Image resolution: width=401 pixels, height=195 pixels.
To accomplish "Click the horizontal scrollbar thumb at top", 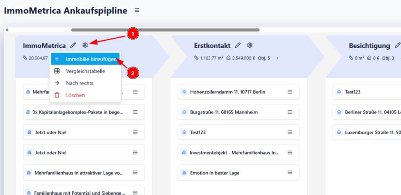I will click(165, 30).
